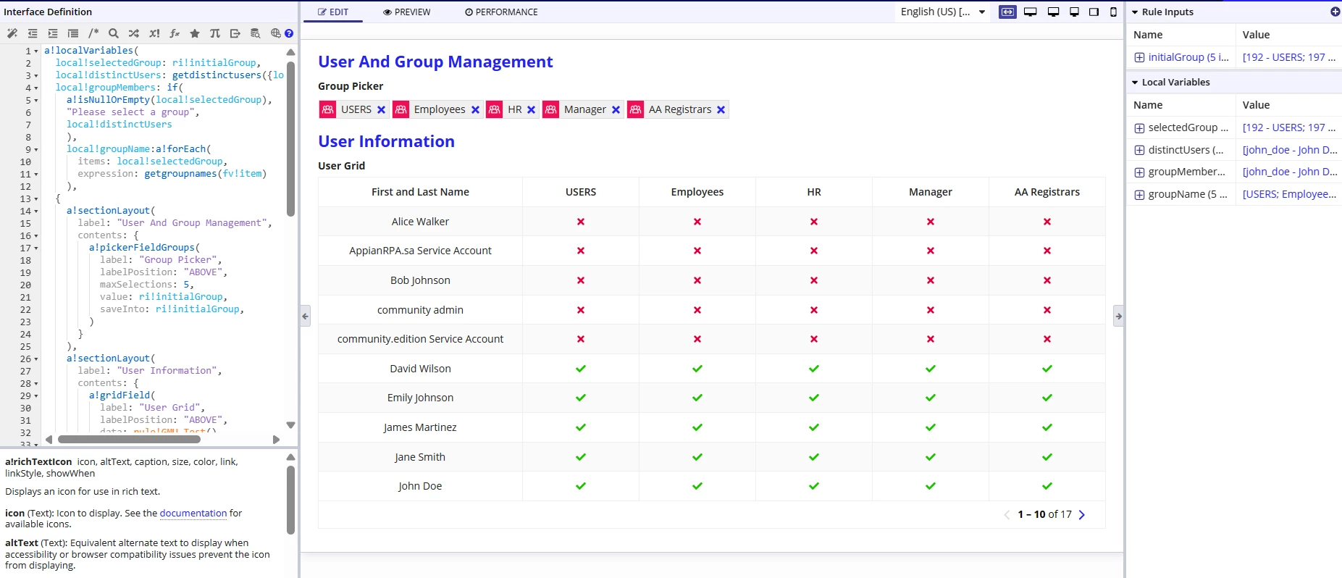The height and width of the screenshot is (578, 1342).
Task: Expand the selectedGroup local variable
Action: [x=1139, y=128]
